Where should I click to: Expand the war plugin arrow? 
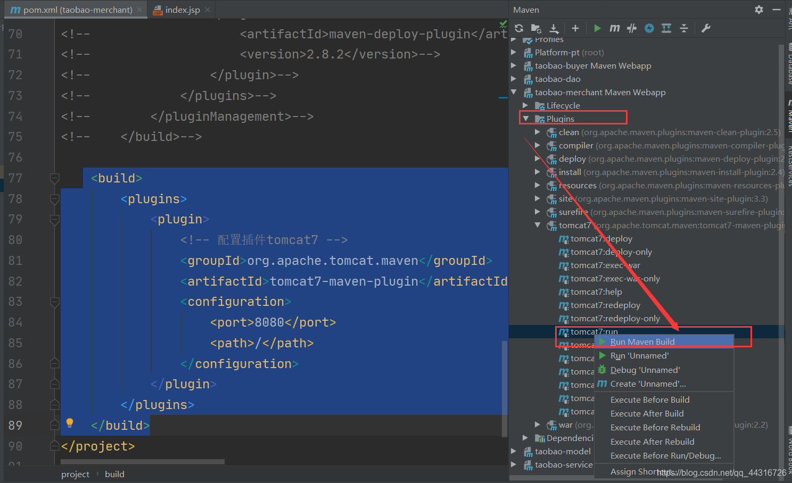coord(538,424)
